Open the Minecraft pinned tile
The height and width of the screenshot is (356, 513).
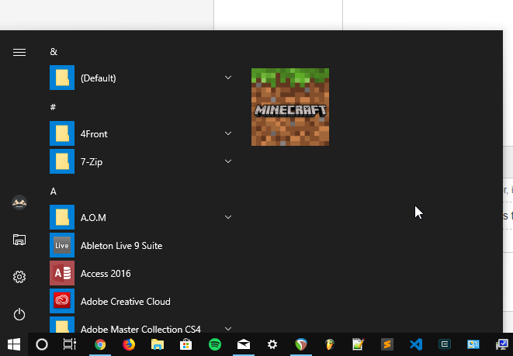click(x=290, y=107)
